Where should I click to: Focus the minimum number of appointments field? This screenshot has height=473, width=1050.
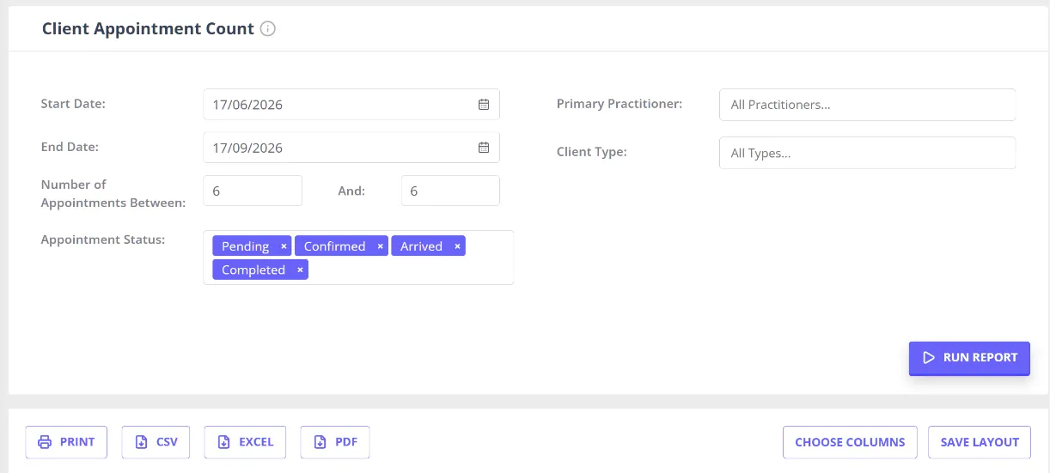[253, 191]
